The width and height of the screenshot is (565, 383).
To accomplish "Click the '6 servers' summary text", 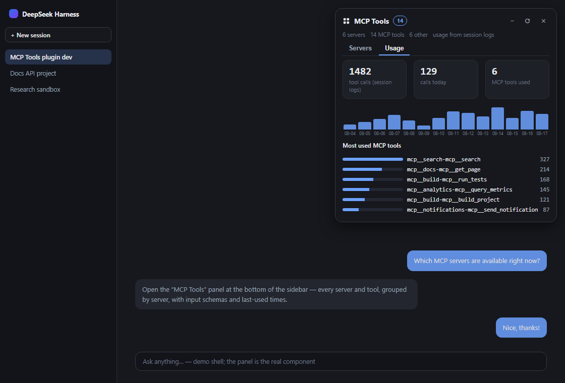I will tap(354, 35).
